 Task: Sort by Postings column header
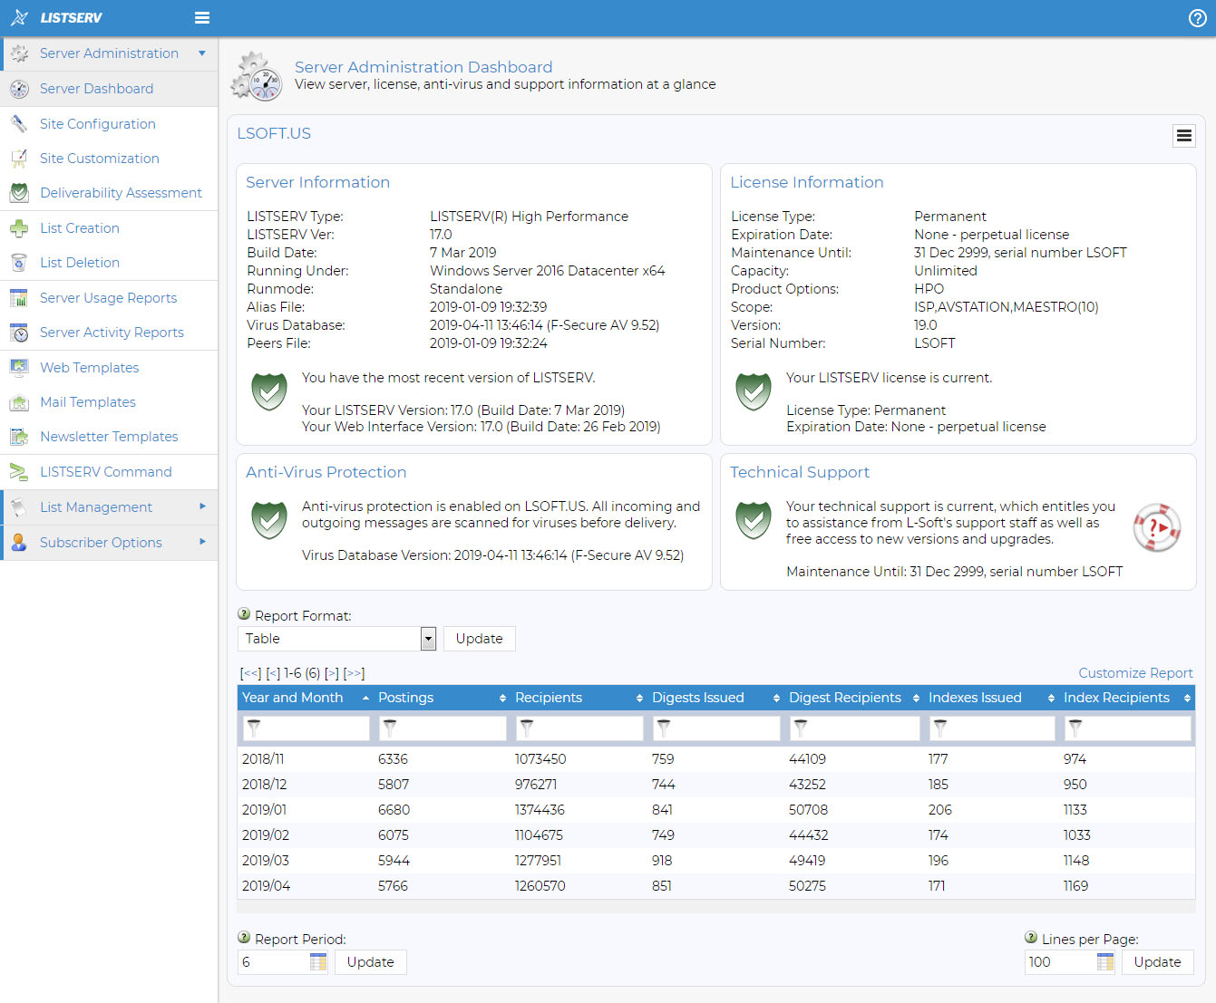[442, 698]
